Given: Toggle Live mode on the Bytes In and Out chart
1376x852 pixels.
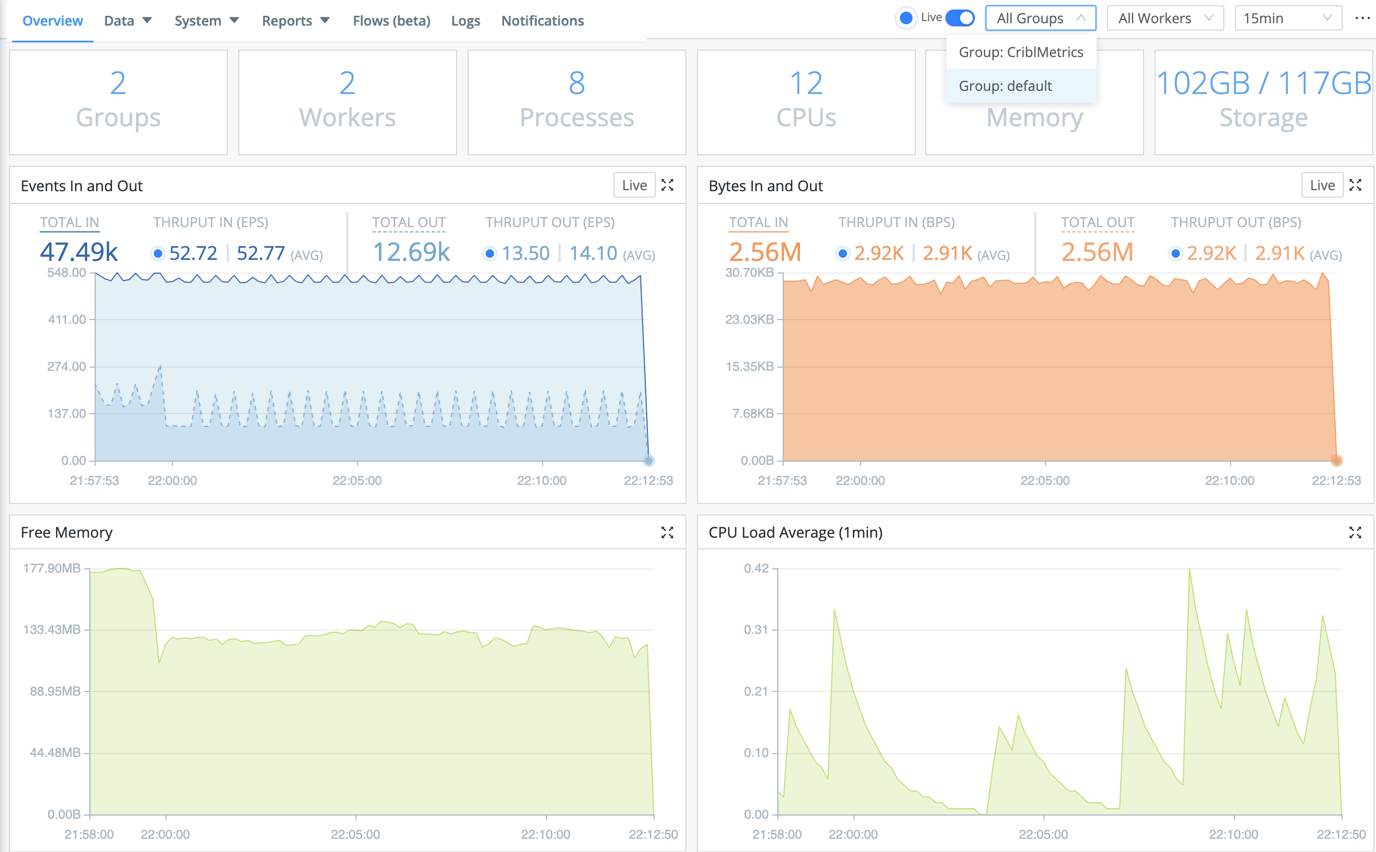Looking at the screenshot, I should pyautogui.click(x=1322, y=185).
